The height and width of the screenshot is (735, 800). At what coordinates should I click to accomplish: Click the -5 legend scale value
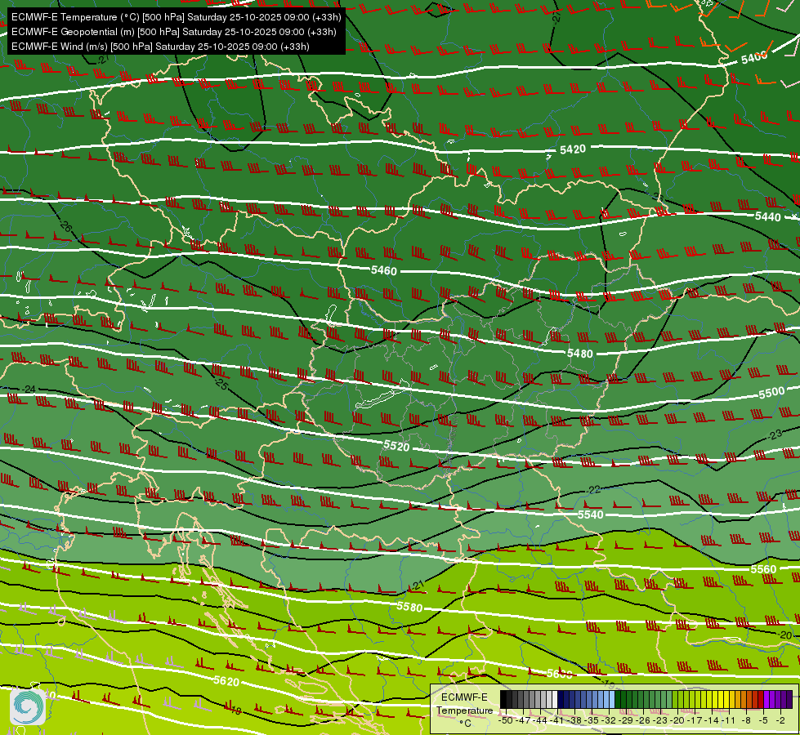[762, 721]
